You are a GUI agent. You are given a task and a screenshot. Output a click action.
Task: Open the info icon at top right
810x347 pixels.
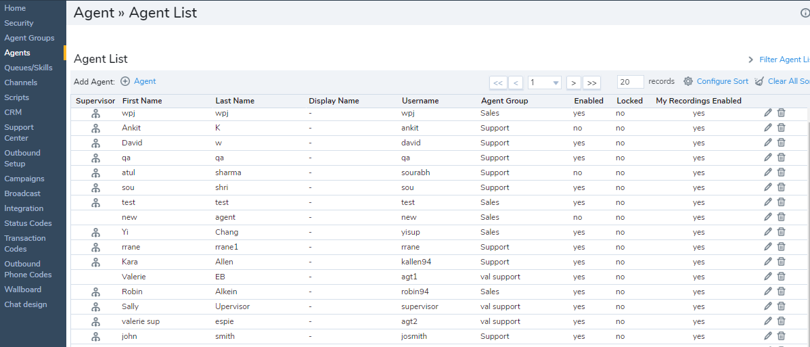click(x=805, y=14)
